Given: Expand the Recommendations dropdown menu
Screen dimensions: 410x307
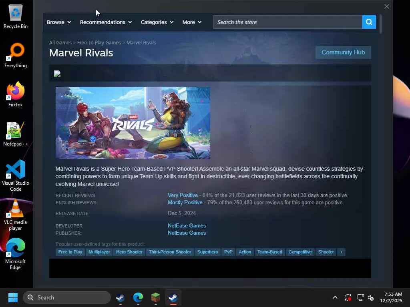Looking at the screenshot, I should click(106, 22).
